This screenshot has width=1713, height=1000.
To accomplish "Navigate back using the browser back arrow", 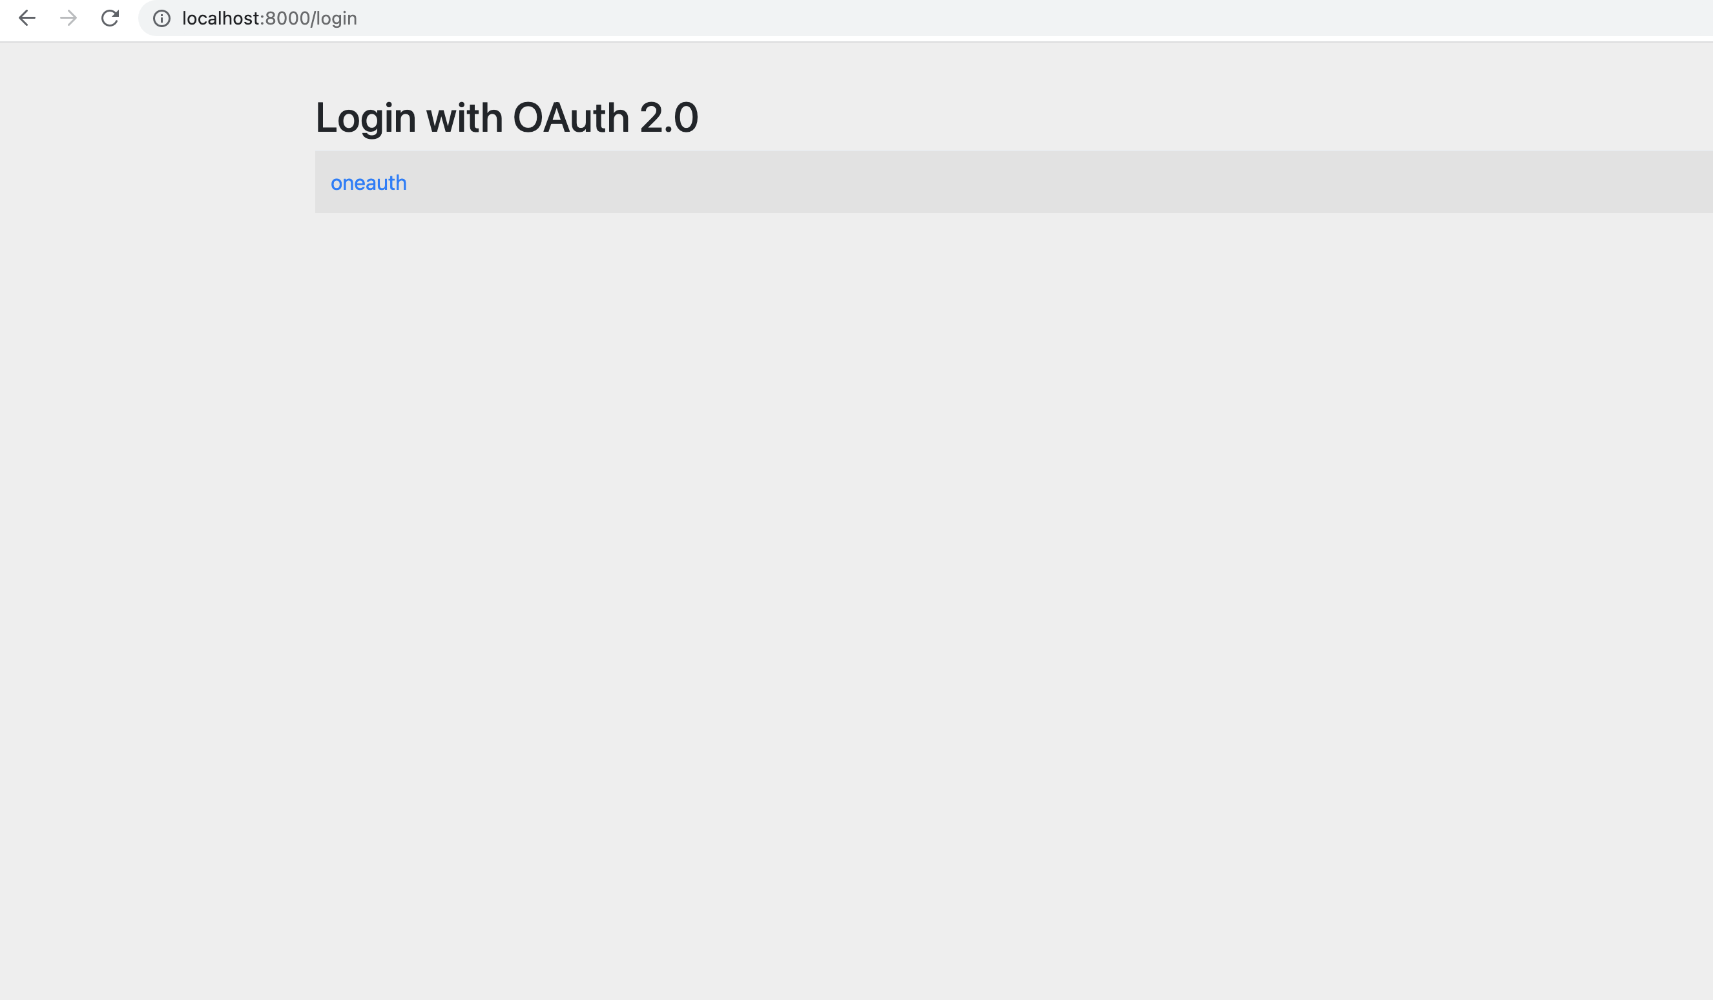I will pos(27,18).
